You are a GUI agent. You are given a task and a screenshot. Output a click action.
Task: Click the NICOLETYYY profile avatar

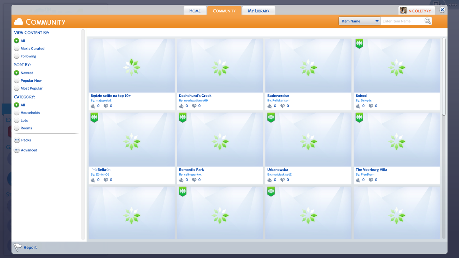[403, 10]
